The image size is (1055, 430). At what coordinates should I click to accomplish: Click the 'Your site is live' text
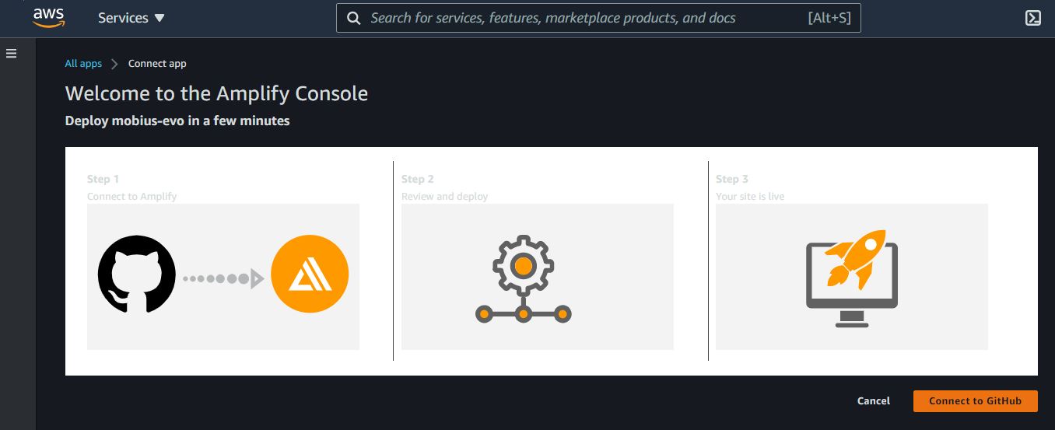pos(750,197)
